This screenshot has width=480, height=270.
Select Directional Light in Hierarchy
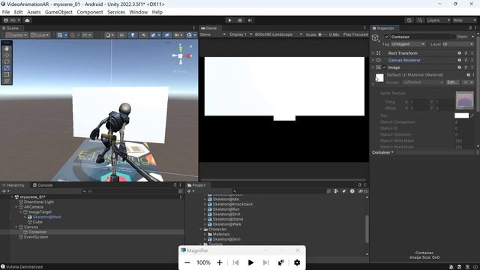(39, 202)
